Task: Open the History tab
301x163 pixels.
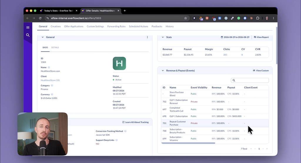Action: click(170, 26)
